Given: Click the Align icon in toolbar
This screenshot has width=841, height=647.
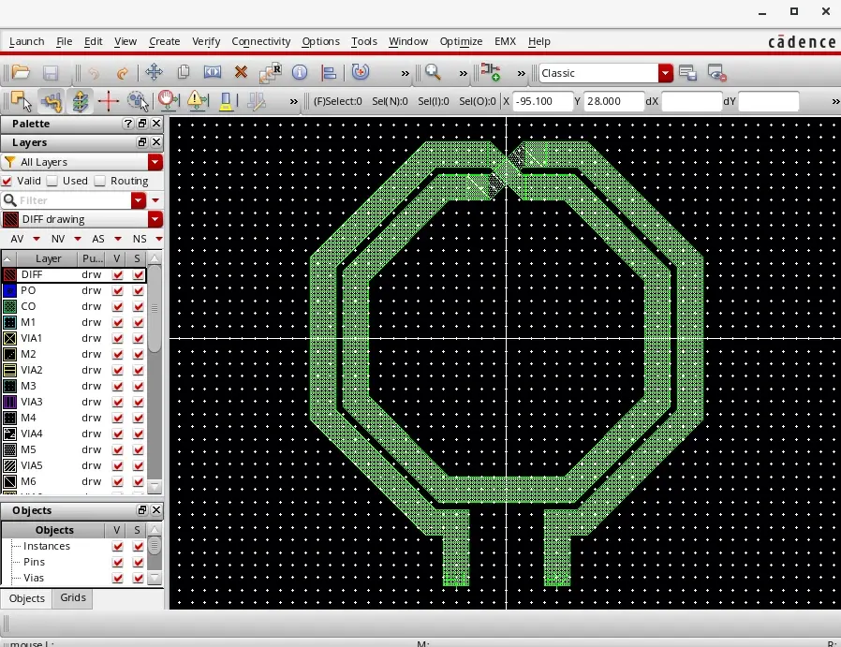Looking at the screenshot, I should pos(328,72).
